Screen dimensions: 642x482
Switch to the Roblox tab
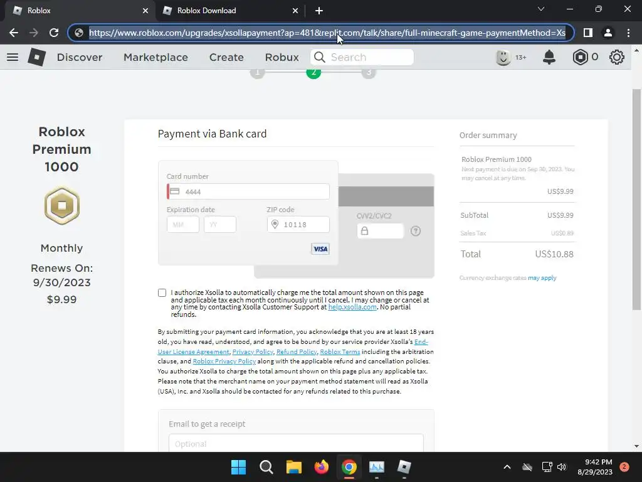tap(81, 11)
